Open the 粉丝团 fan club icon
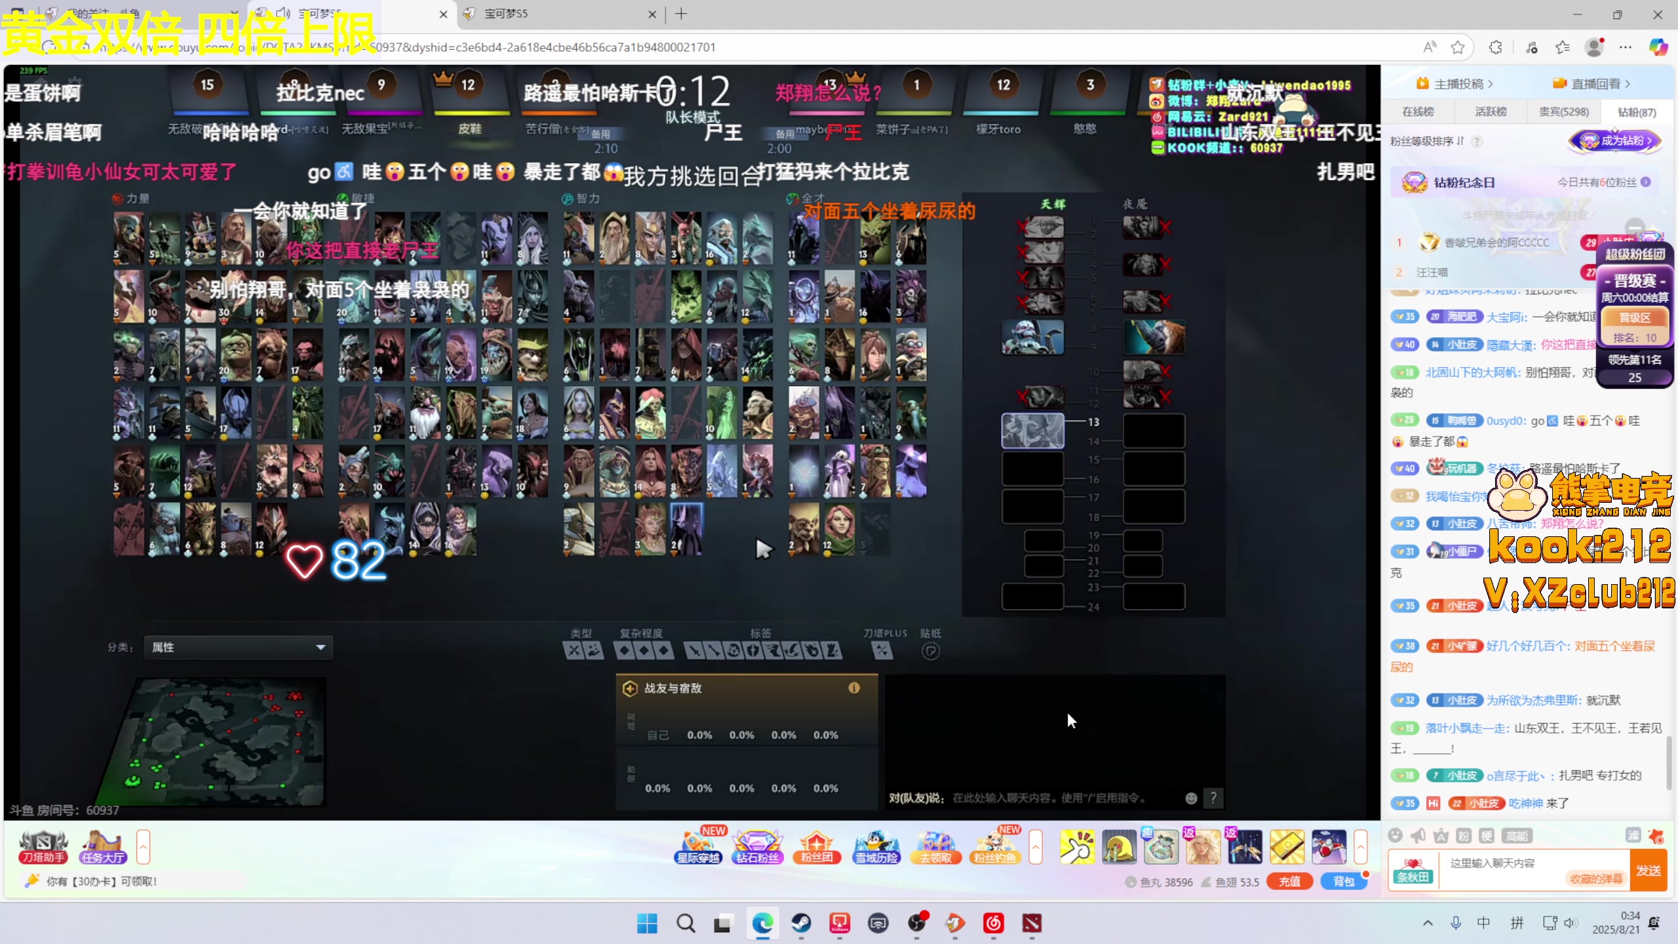Viewport: 1678px width, 944px height. click(x=817, y=847)
